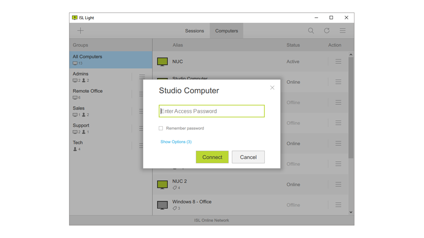Viewport: 424px width, 238px height.
Task: Switch to the Sessions tab
Action: 194,31
